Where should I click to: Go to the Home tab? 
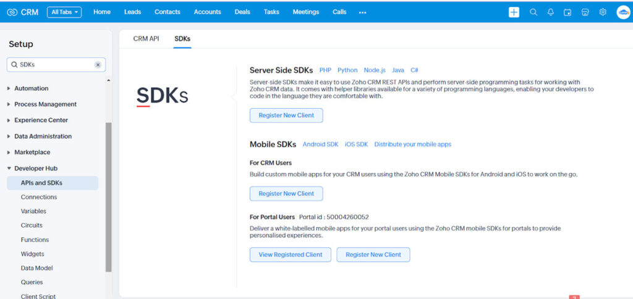[x=102, y=12]
